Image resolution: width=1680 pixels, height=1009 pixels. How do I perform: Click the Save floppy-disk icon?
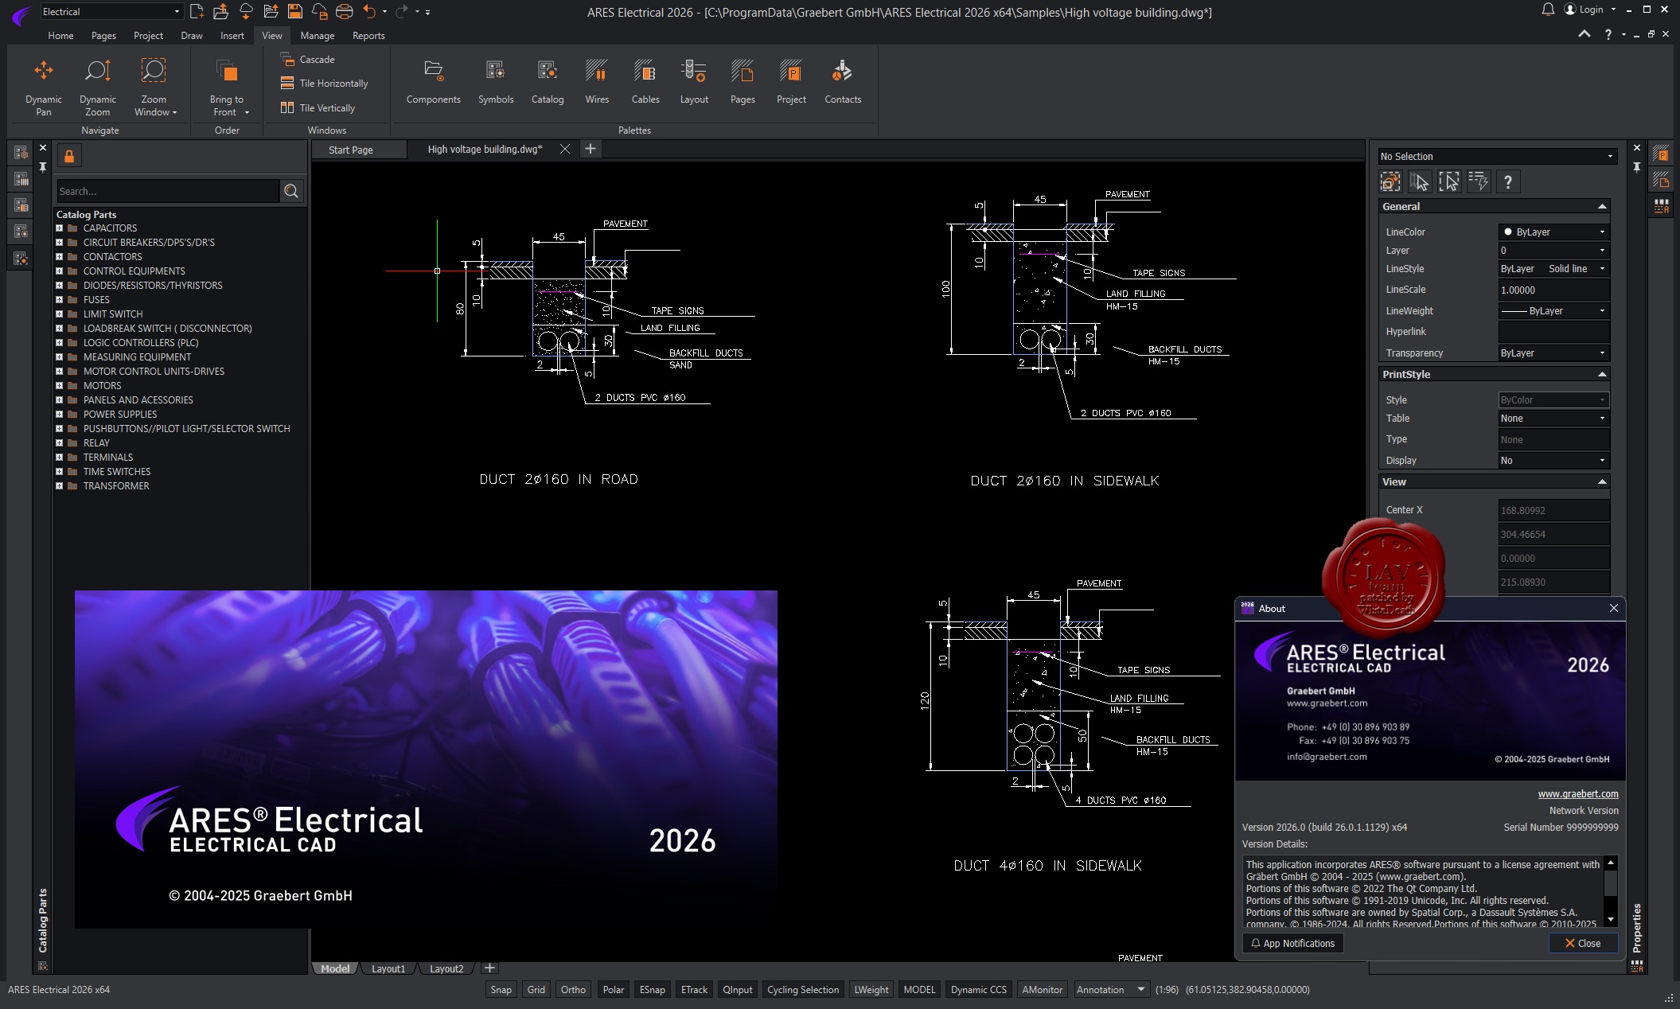295,11
